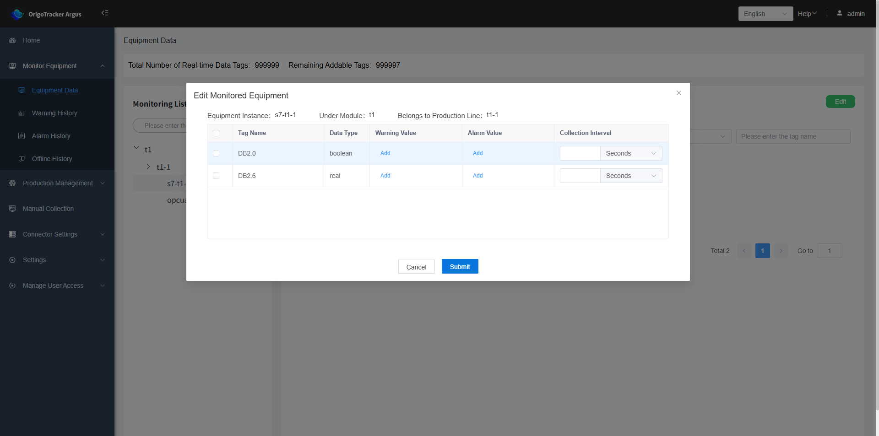Check the DB2.6 tag row checkbox
The width and height of the screenshot is (879, 436).
pyautogui.click(x=216, y=176)
